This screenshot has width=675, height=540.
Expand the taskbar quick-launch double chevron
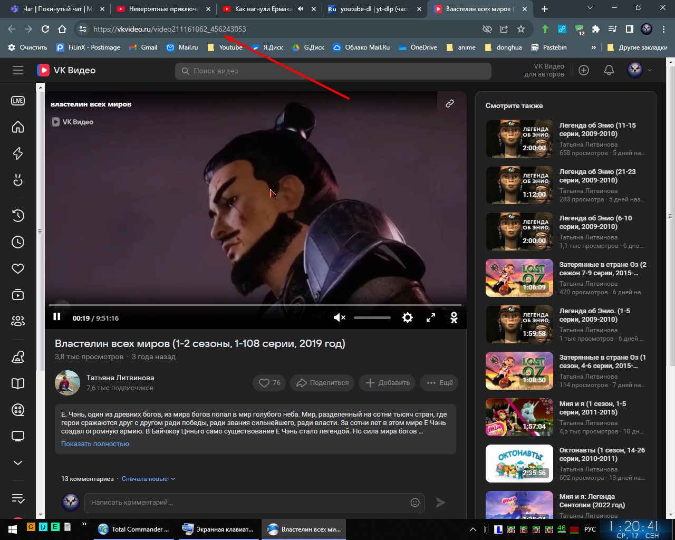pos(84,524)
